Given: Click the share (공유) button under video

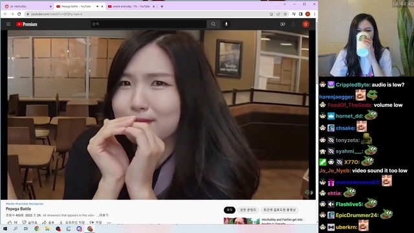Looking at the screenshot, I should click(x=48, y=223).
